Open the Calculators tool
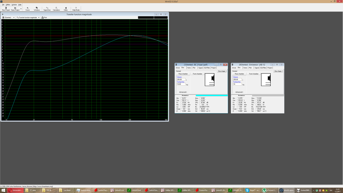Screen dimensions: 343x193 click(56, 9)
